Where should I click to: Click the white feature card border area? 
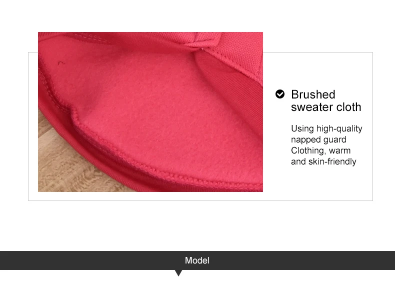[200, 126]
